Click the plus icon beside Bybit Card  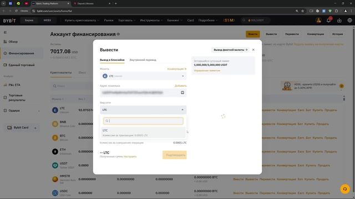tap(35, 128)
